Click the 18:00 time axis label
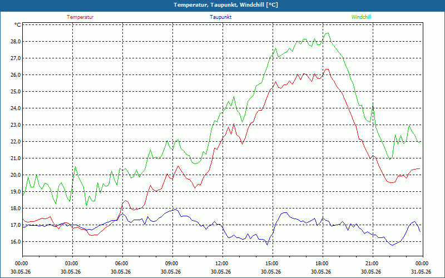 pyautogui.click(x=323, y=264)
